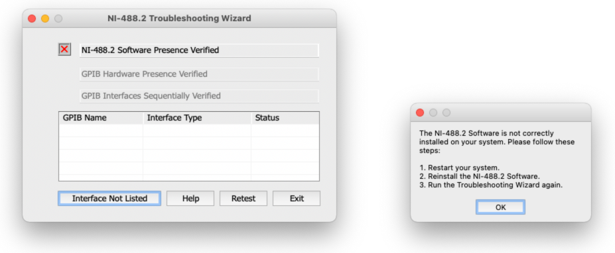This screenshot has width=615, height=253.
Task: Retest the GPIB setup
Action: (x=243, y=199)
